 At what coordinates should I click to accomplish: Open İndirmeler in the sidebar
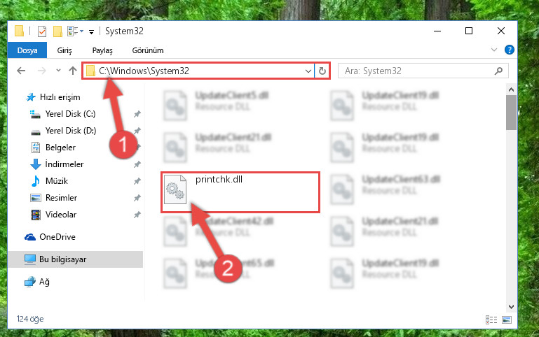tap(64, 164)
